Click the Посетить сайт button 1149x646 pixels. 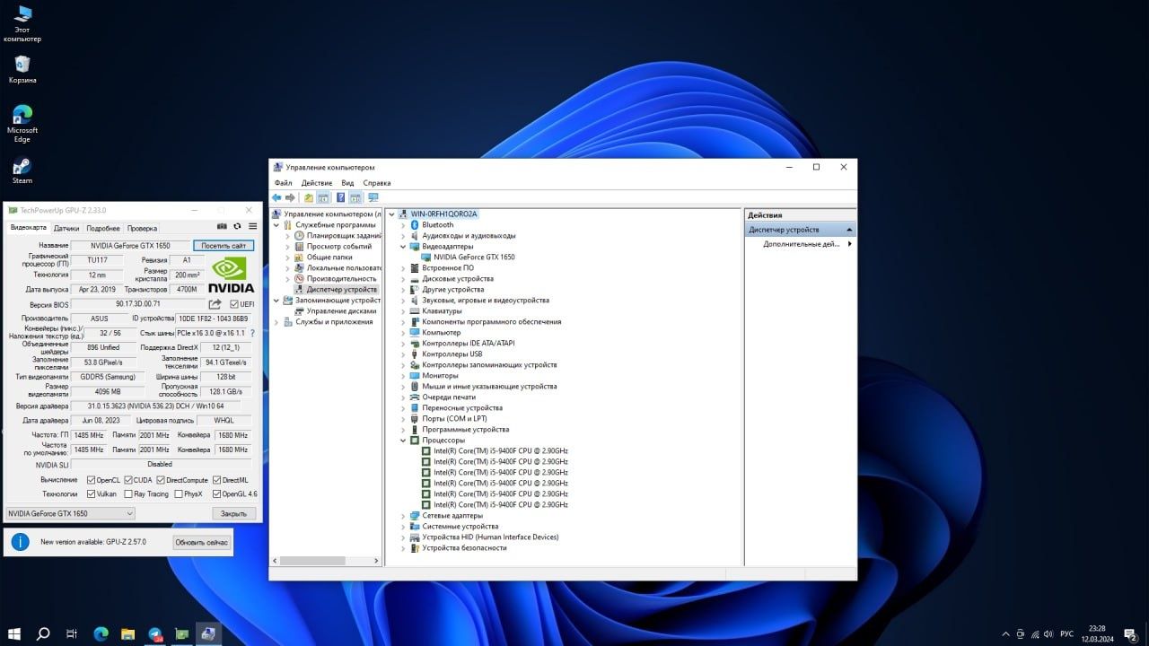(x=224, y=246)
